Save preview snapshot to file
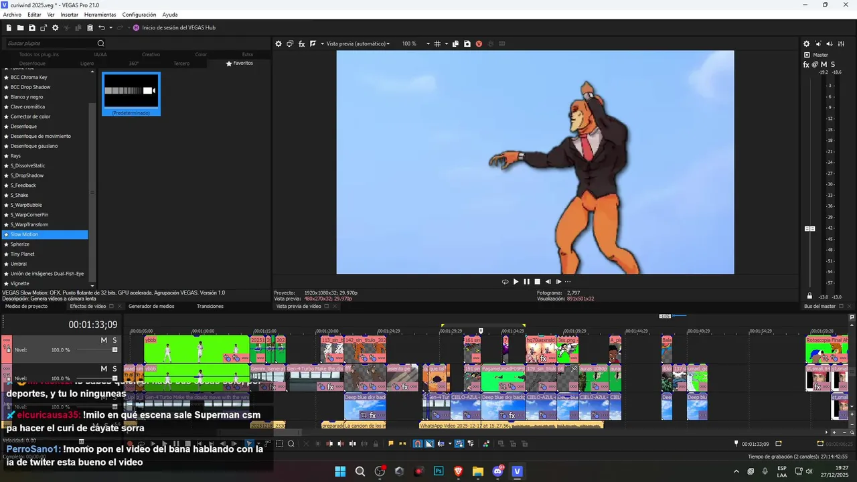Image resolution: width=857 pixels, height=482 pixels. 467,44
